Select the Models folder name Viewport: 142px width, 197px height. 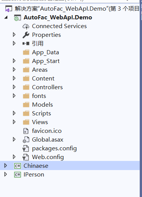pyautogui.click(x=43, y=105)
